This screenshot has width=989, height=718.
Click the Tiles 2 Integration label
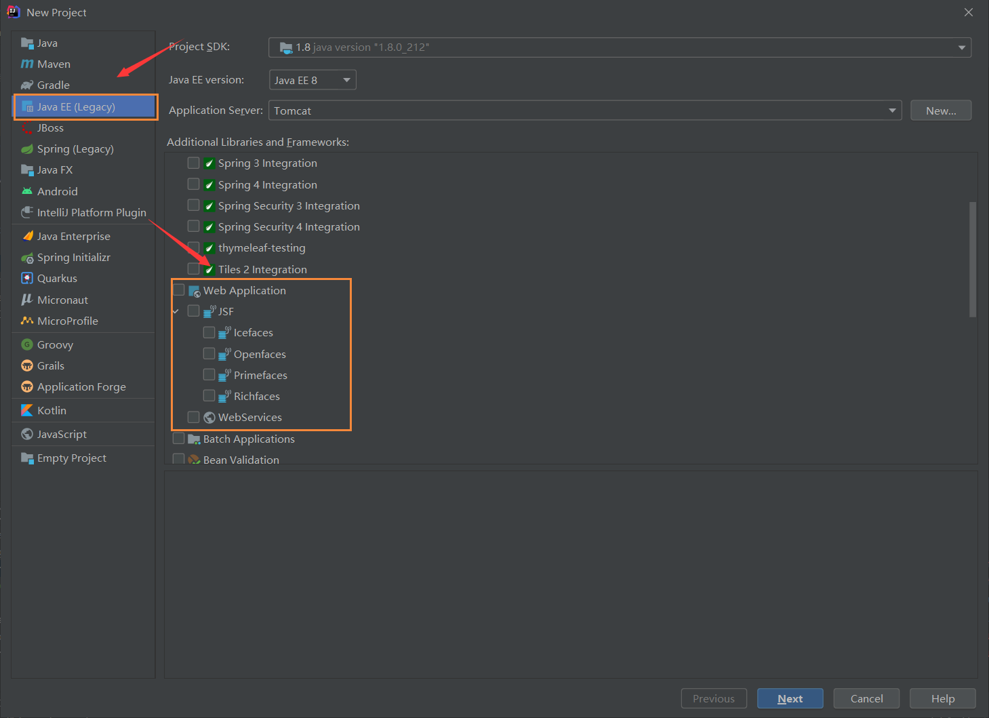(262, 269)
